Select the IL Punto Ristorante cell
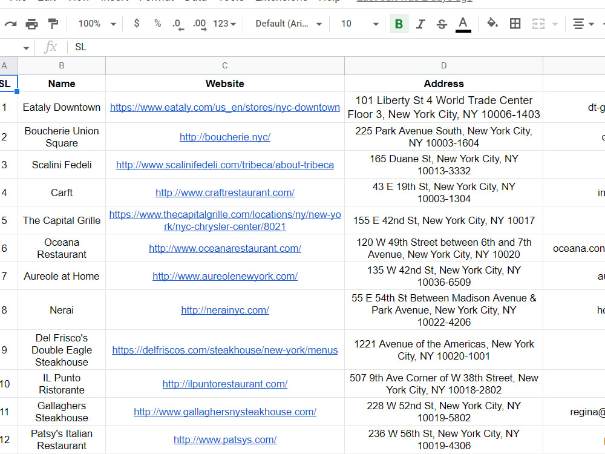The image size is (605, 454). coord(61,384)
